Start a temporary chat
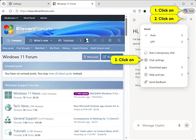The width and height of the screenshot is (196, 140). [164, 53]
